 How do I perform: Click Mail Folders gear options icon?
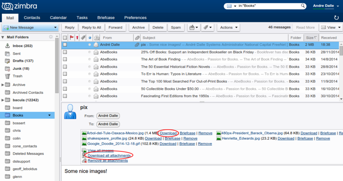[x=51, y=37]
